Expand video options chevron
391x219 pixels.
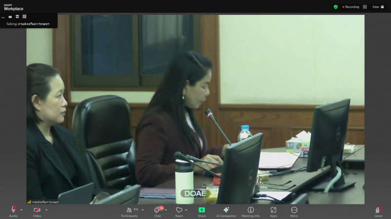[x=46, y=210]
